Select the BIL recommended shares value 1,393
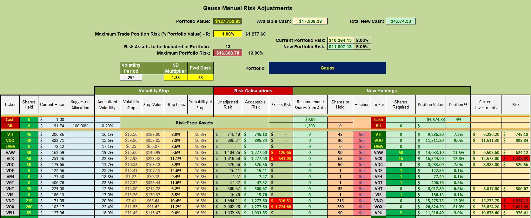 tap(310, 126)
